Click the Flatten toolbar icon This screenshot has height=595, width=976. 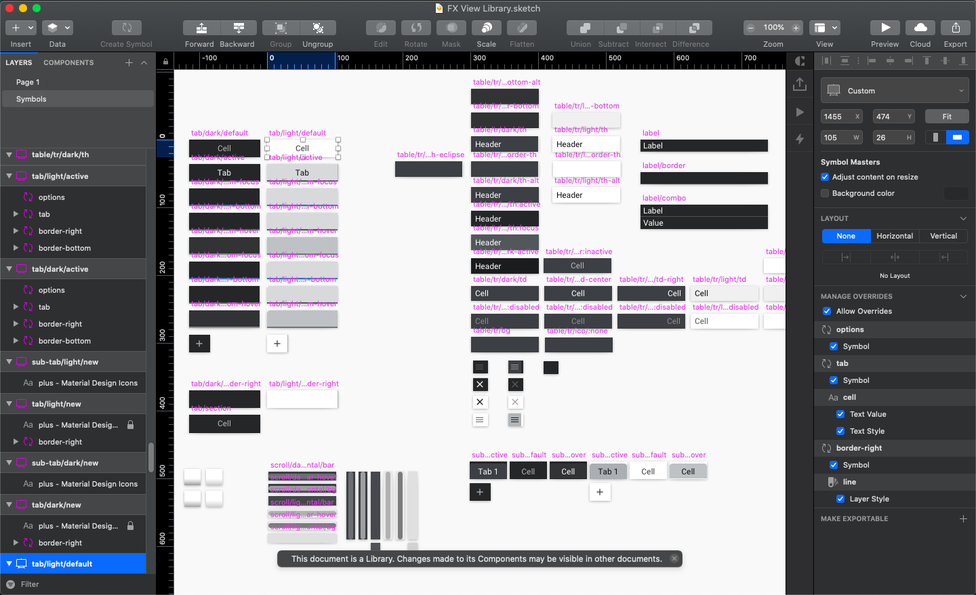522,28
